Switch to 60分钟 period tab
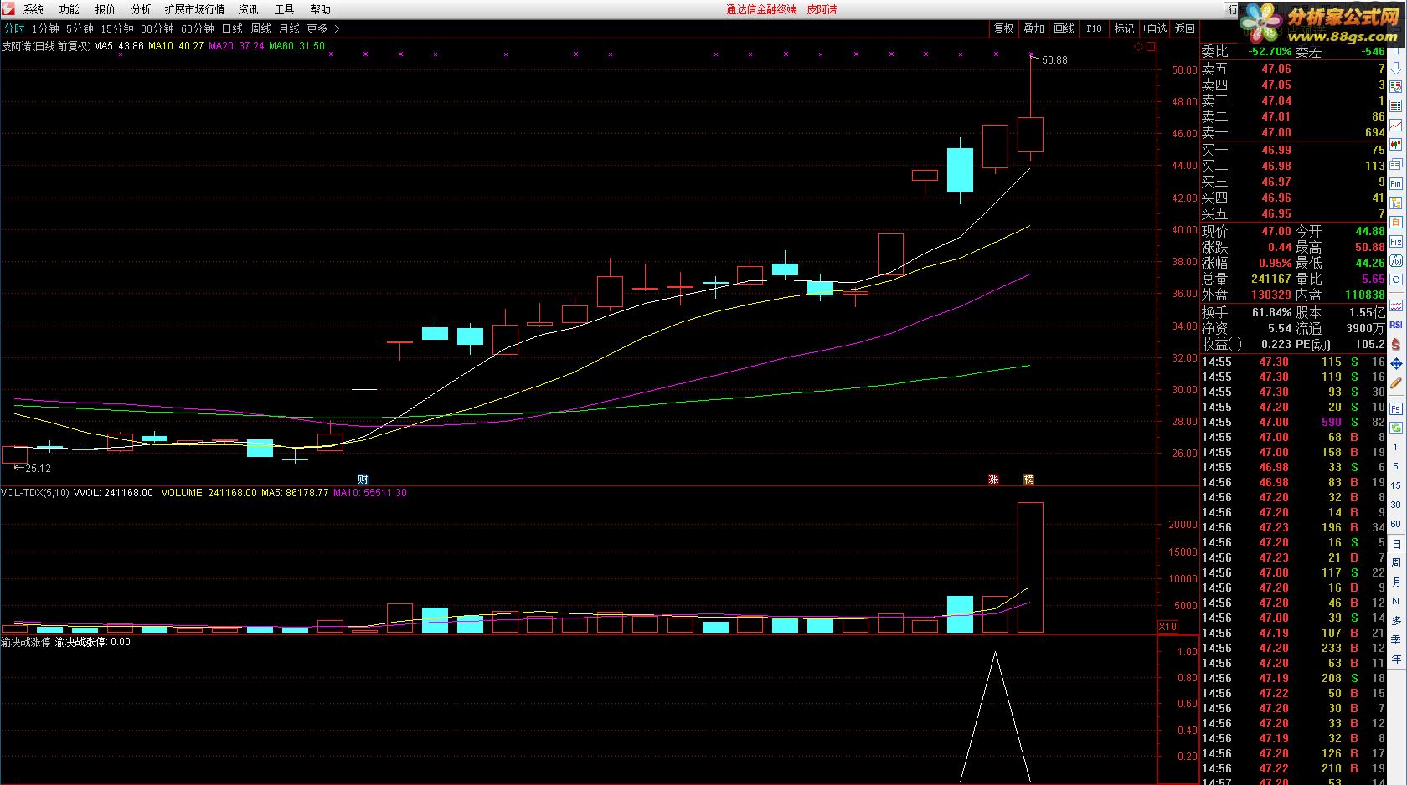 (198, 28)
